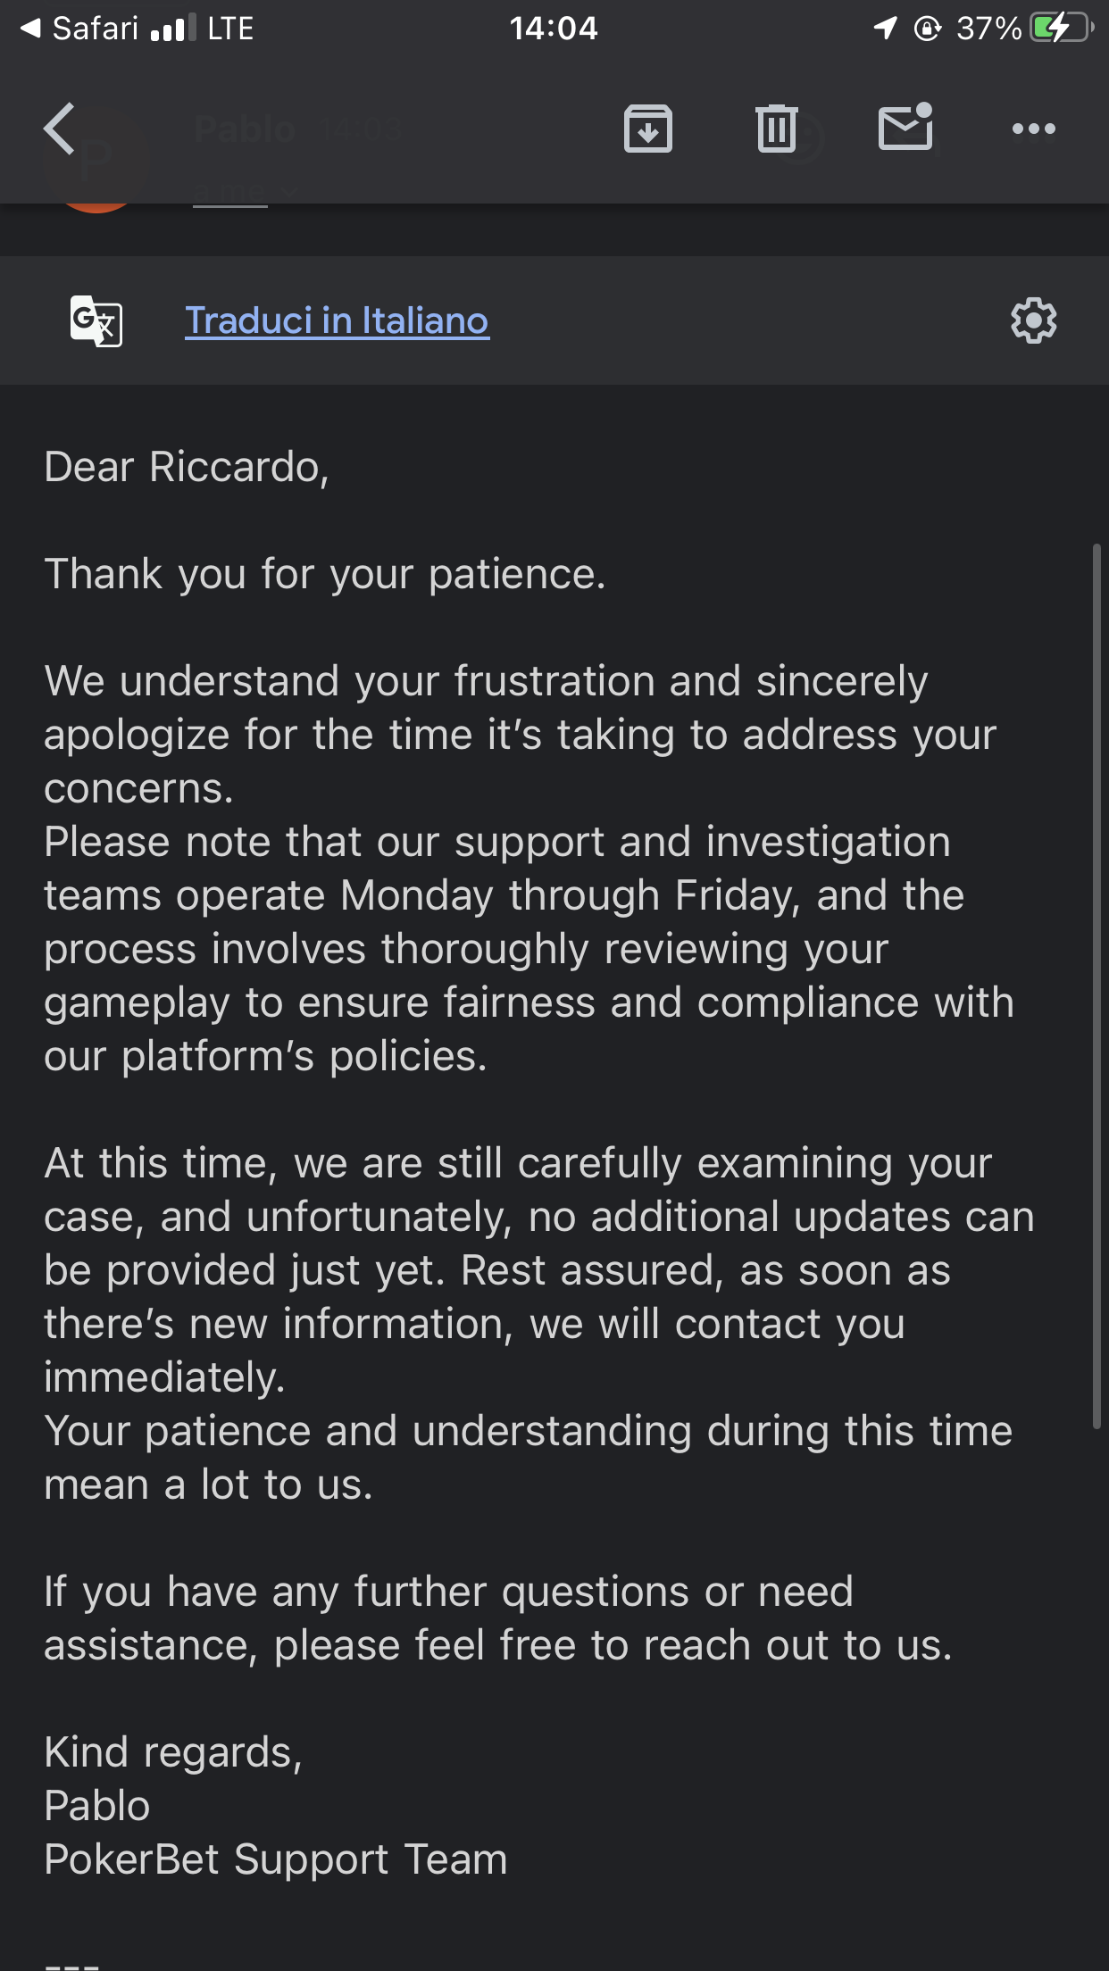The width and height of the screenshot is (1109, 1971).
Task: Tap the cellular signal strength bars
Action: [173, 30]
